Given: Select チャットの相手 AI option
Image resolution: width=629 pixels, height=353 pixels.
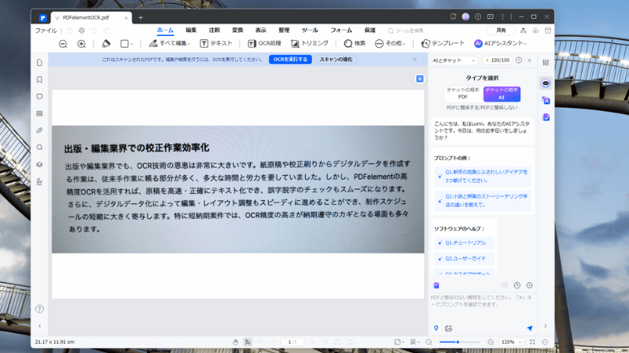Looking at the screenshot, I should [x=502, y=93].
